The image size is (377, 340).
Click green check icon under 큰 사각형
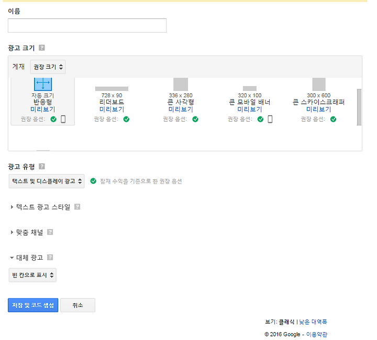195,119
